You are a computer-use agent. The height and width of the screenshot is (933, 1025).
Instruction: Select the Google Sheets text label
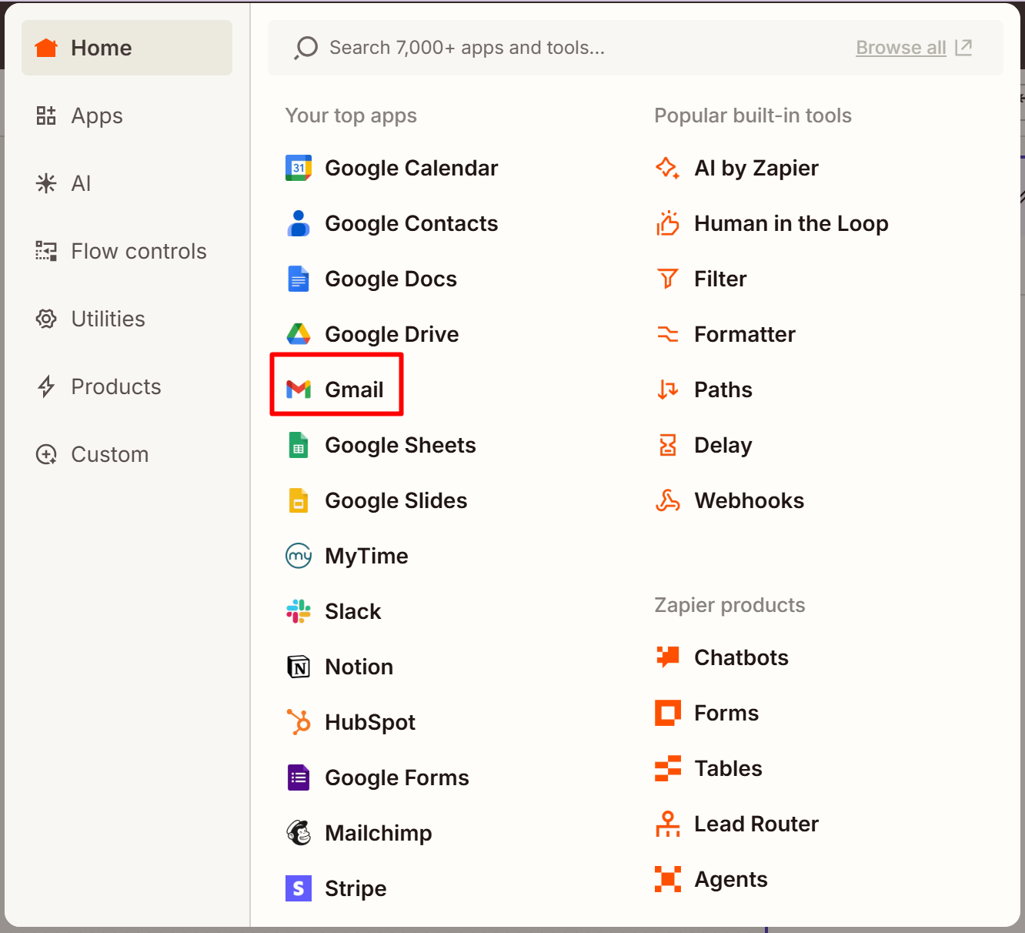pyautogui.click(x=400, y=445)
